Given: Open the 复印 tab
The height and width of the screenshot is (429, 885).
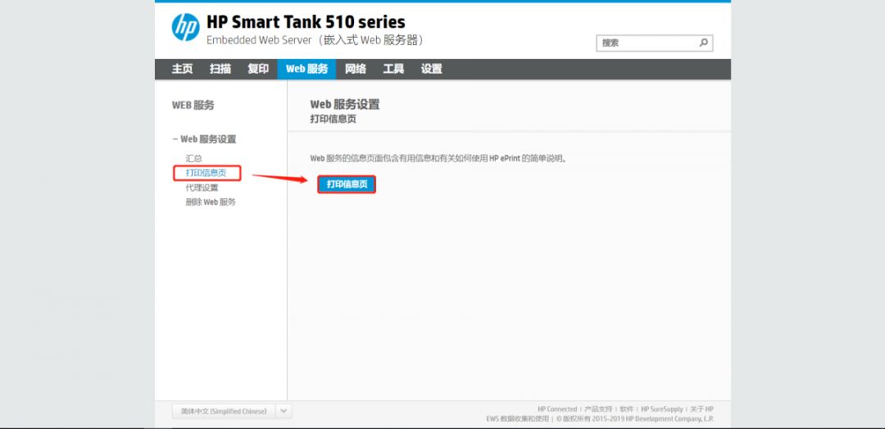Looking at the screenshot, I should (x=258, y=69).
